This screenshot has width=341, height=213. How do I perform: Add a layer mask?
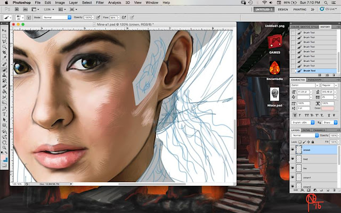[308, 190]
